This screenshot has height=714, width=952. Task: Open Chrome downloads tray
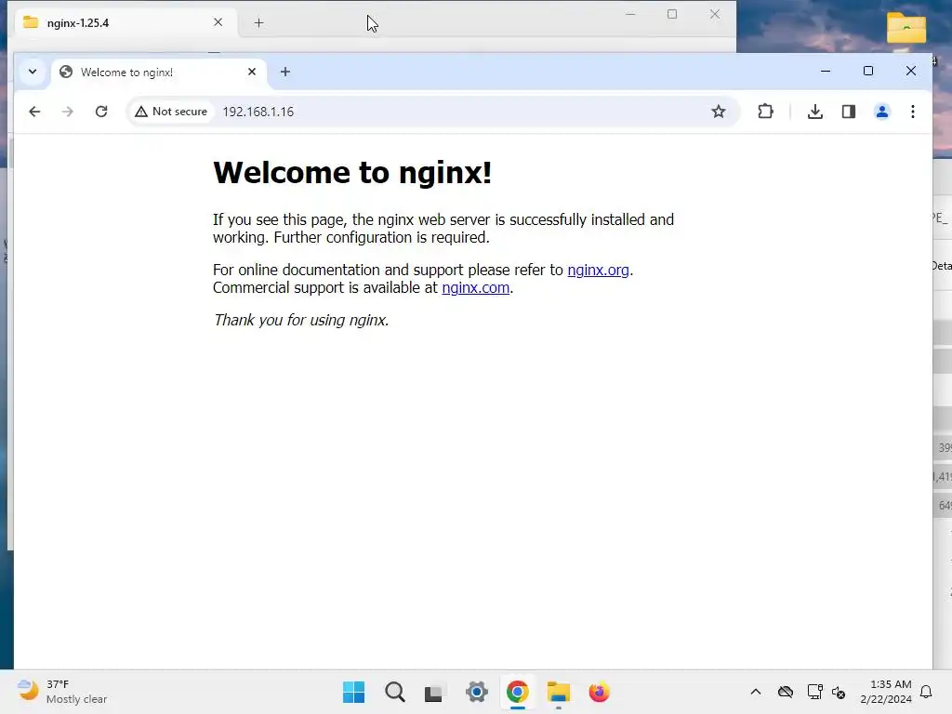(815, 112)
